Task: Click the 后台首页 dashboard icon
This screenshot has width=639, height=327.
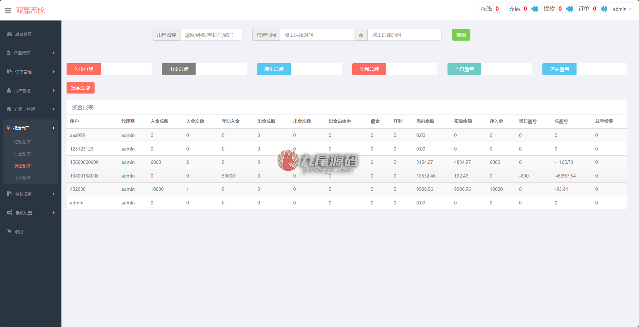Action: pyautogui.click(x=10, y=34)
